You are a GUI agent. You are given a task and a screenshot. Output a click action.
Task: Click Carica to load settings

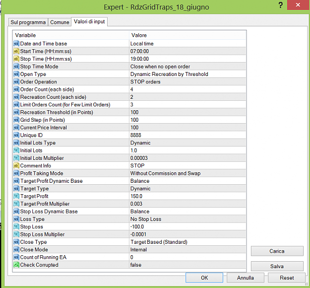(x=277, y=251)
